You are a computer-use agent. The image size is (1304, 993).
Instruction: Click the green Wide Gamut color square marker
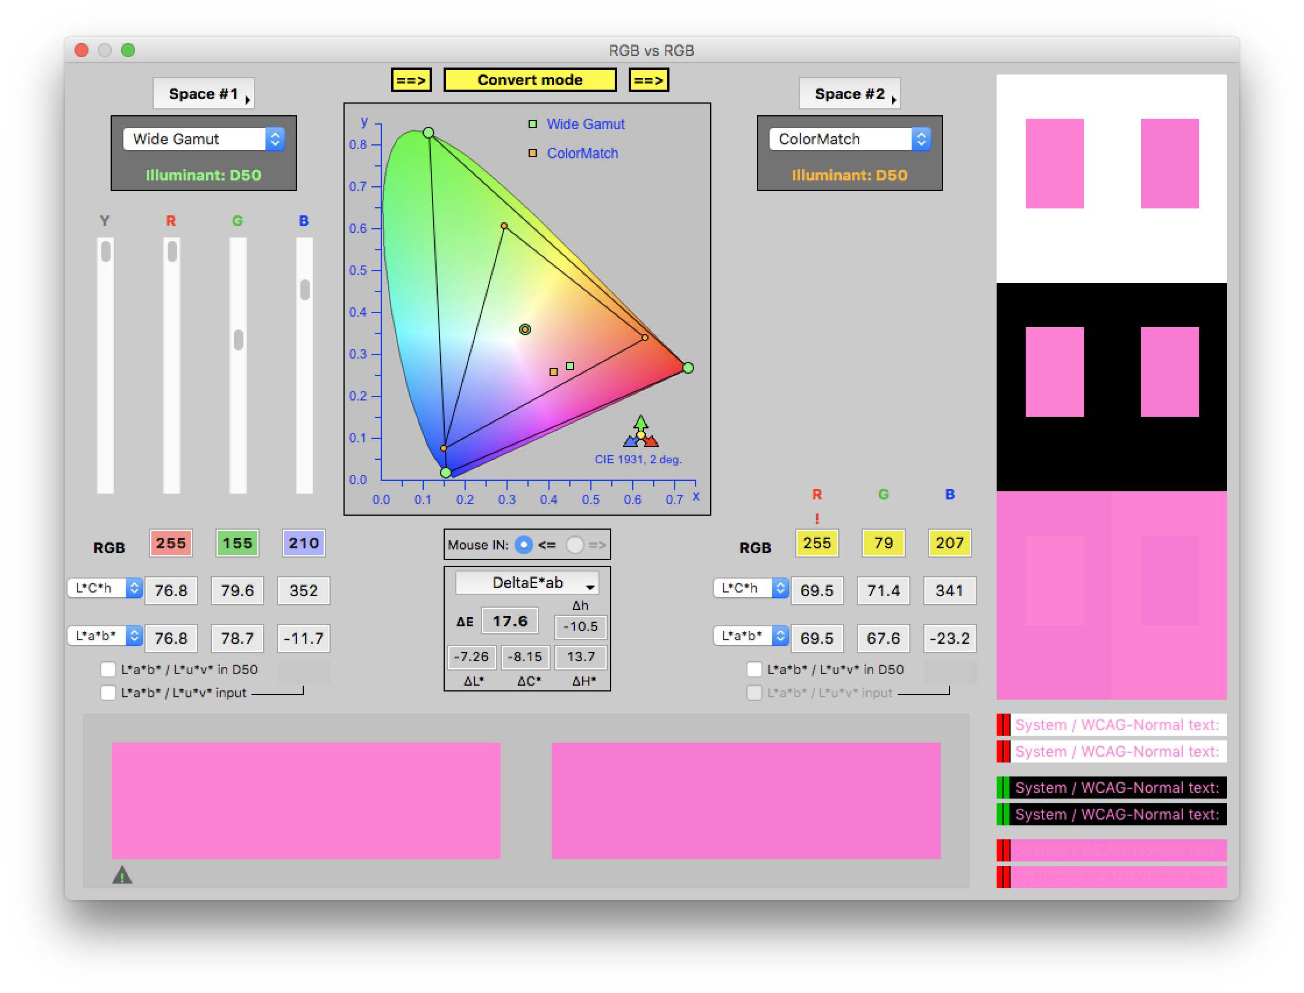tap(570, 367)
